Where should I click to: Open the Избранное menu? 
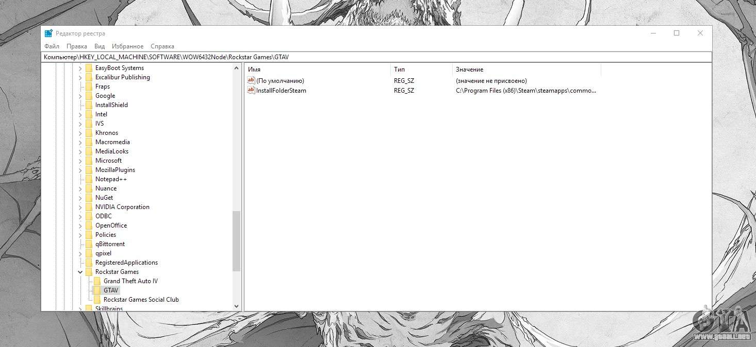point(128,46)
